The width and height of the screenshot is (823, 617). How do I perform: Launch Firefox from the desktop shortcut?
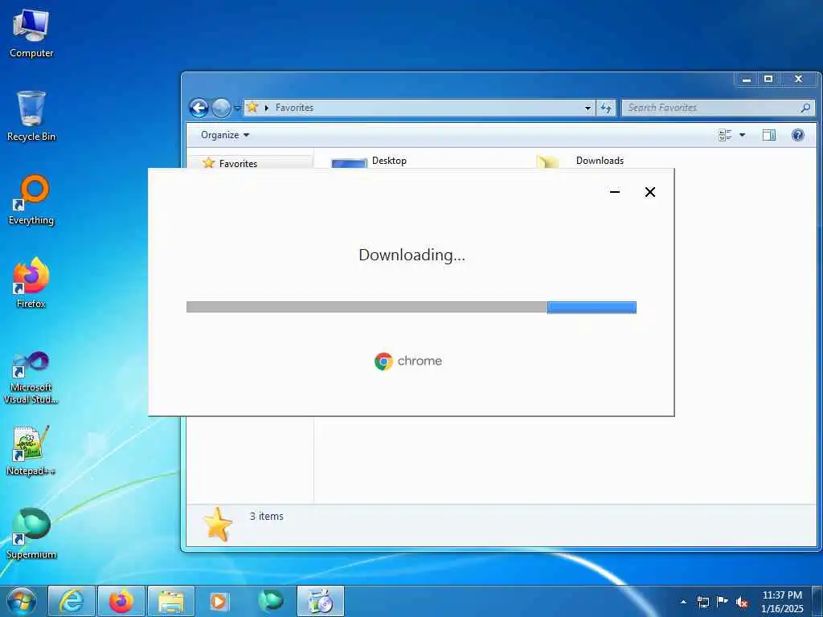[31, 284]
